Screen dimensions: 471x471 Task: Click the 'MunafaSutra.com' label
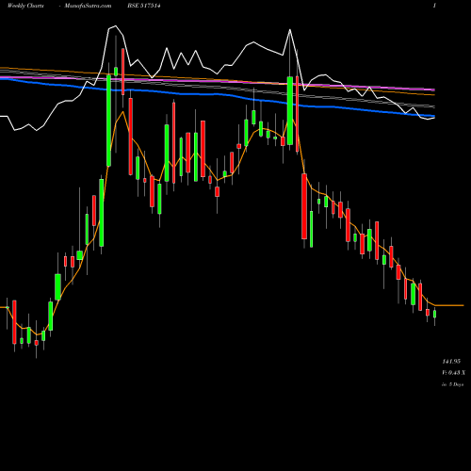pos(88,6)
